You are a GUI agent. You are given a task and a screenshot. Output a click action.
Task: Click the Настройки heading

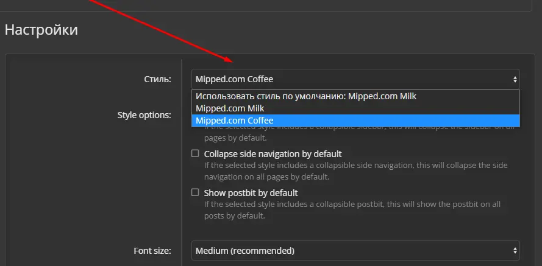41,30
